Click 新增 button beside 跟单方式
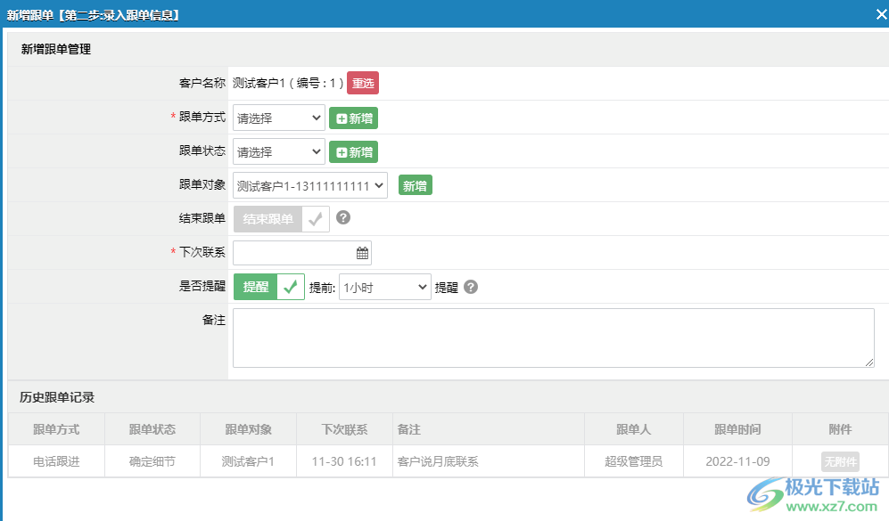This screenshot has height=521, width=889. pyautogui.click(x=354, y=118)
